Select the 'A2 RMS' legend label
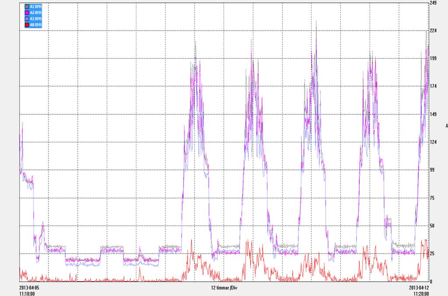The image size is (448, 296). tap(36, 13)
